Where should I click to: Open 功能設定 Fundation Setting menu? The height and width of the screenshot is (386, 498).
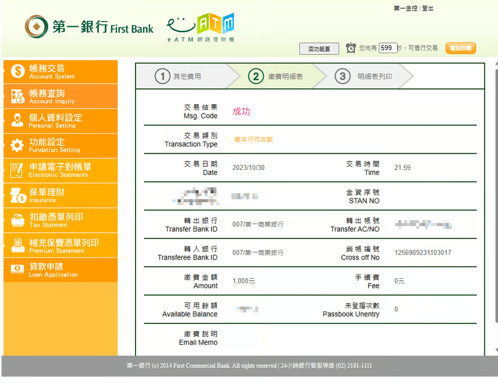tap(61, 146)
